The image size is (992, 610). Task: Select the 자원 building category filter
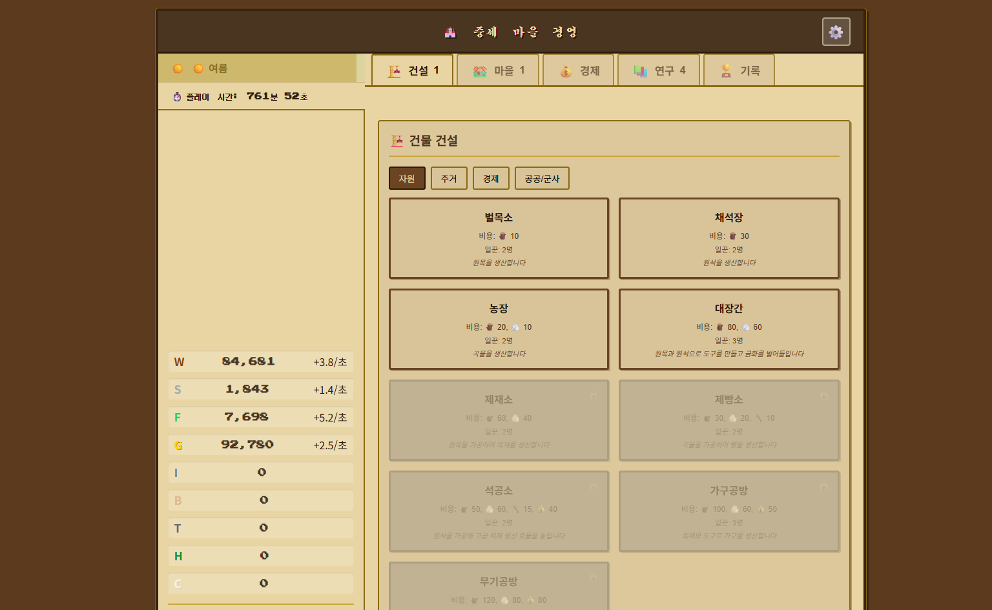click(407, 178)
